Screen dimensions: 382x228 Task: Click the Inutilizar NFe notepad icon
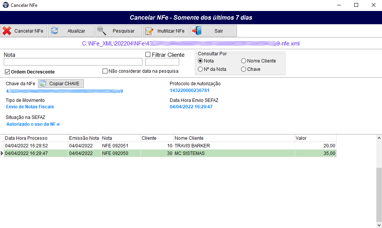(149, 31)
